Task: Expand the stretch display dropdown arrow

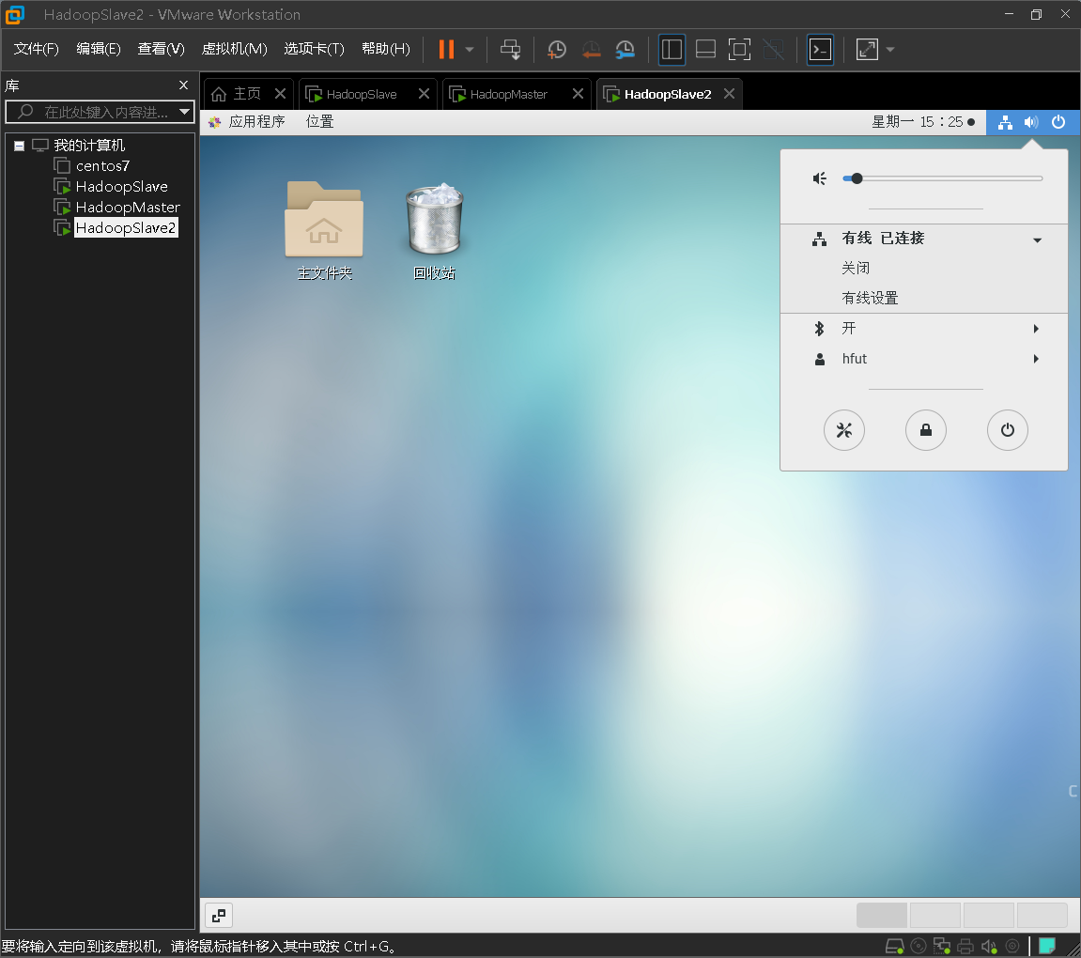Action: click(x=890, y=50)
